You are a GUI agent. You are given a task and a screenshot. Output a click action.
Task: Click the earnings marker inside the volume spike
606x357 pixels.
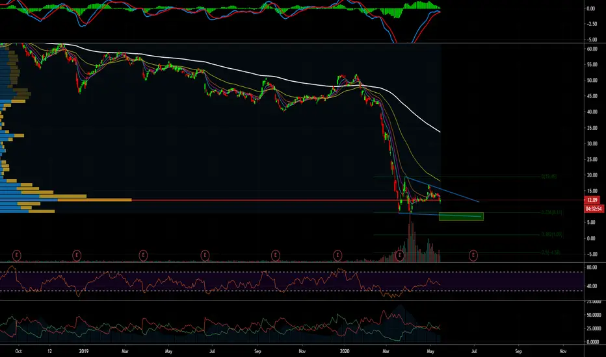[x=400, y=255]
